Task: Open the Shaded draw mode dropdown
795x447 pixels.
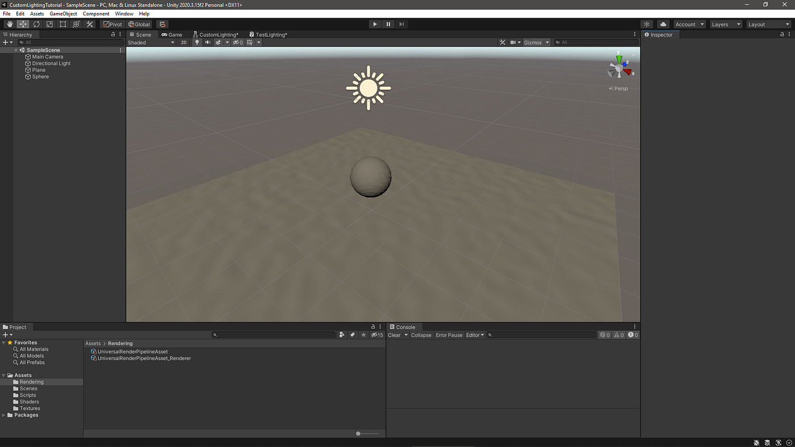Action: click(151, 43)
